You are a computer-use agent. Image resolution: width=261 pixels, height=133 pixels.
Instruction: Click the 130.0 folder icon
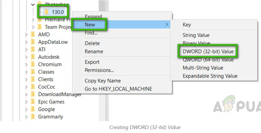click(x=47, y=12)
